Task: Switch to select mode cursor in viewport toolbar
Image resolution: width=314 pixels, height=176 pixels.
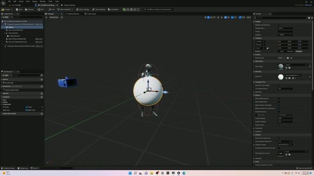Action: [205, 18]
